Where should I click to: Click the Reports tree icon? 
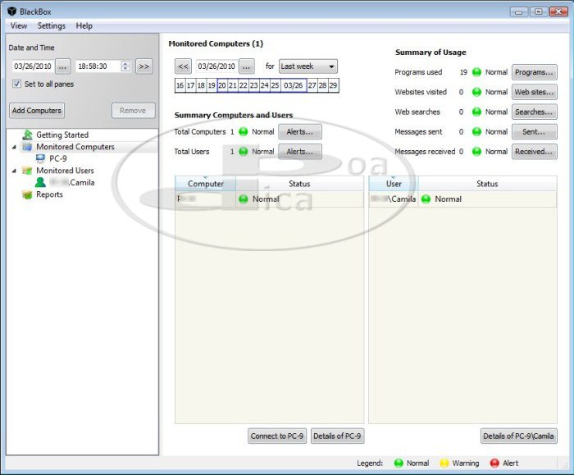click(x=28, y=194)
